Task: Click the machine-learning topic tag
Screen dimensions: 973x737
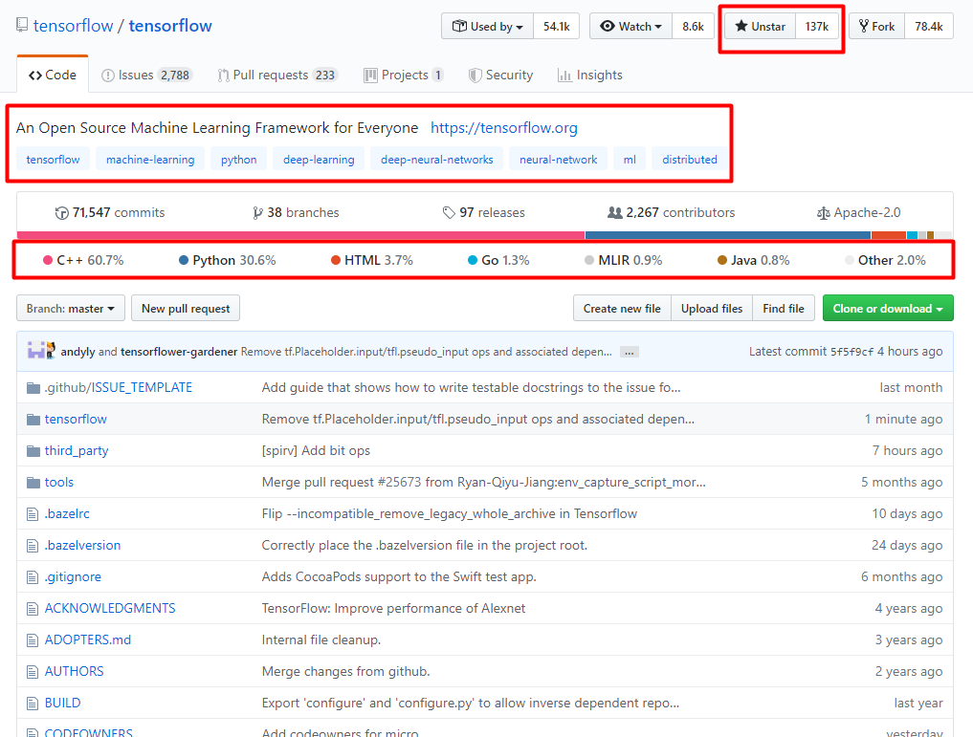Action: click(x=150, y=160)
